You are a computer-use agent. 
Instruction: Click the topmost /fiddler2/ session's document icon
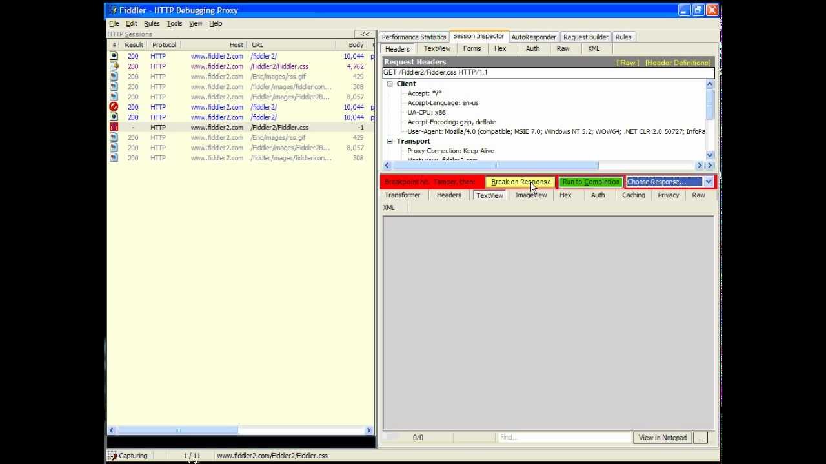[114, 56]
